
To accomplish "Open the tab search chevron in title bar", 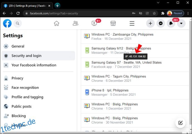I will click(x=158, y=3).
